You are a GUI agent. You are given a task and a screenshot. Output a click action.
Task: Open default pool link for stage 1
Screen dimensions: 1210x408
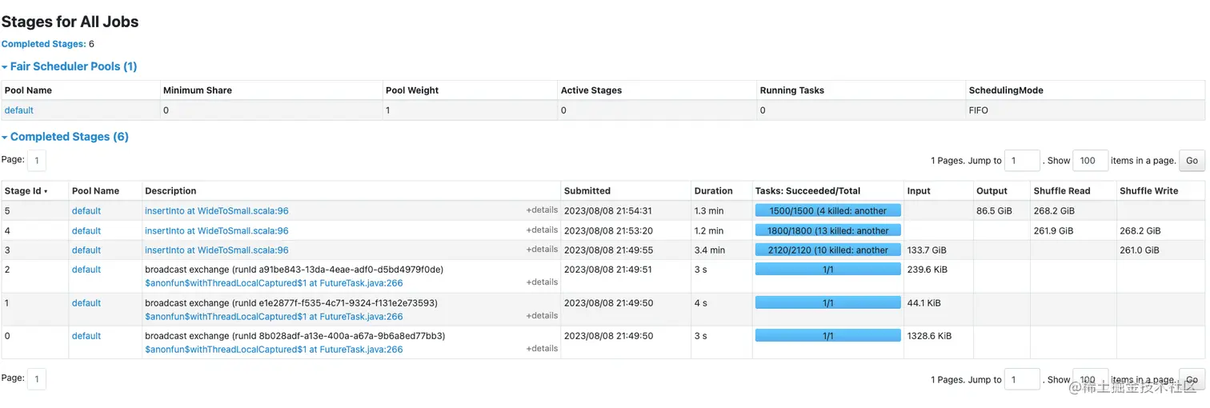click(x=86, y=303)
